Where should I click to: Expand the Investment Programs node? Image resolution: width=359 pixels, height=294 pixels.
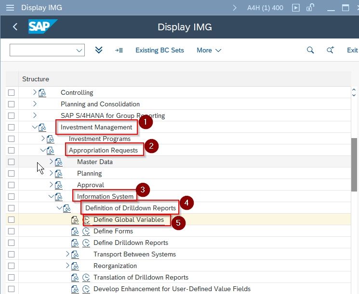(x=43, y=138)
